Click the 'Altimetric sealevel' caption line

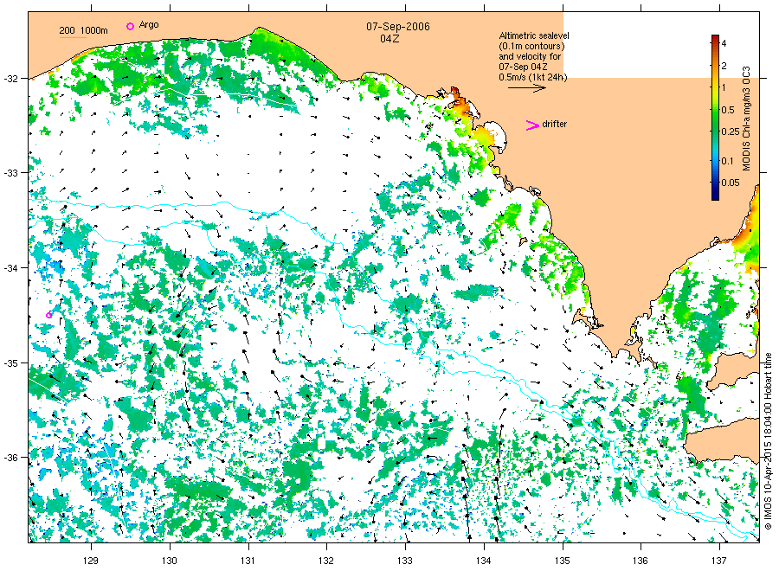pyautogui.click(x=534, y=35)
